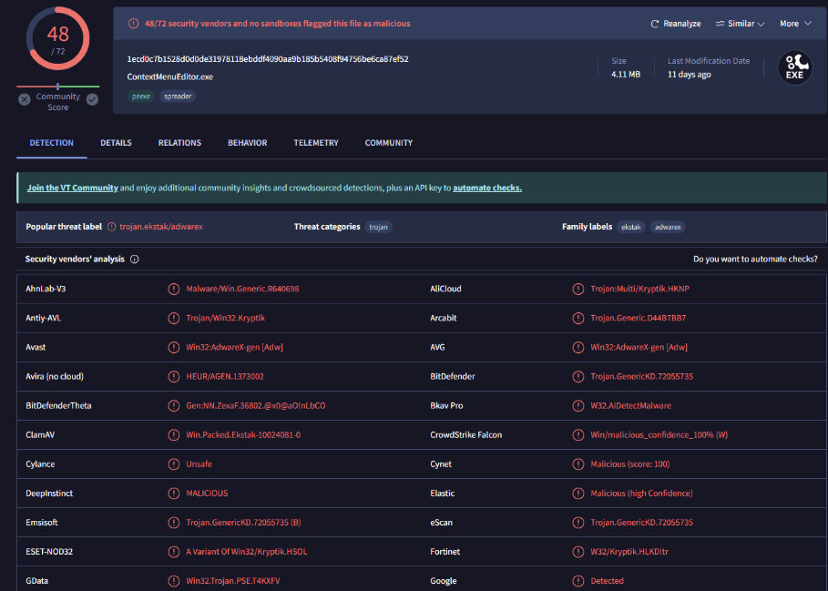Open the TELEMETRY tab
828x591 pixels.
coord(315,143)
